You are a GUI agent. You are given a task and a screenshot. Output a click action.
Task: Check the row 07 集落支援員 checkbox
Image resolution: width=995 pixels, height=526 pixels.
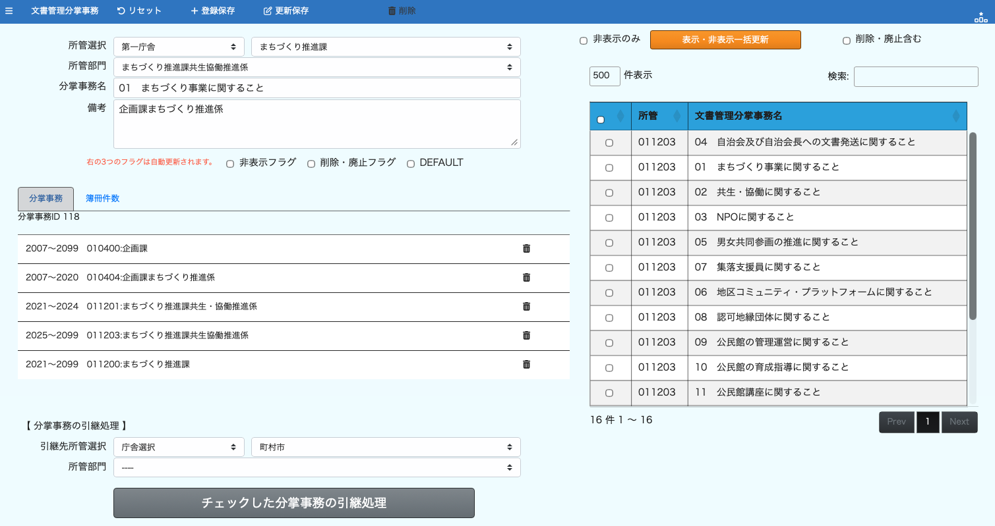point(609,268)
